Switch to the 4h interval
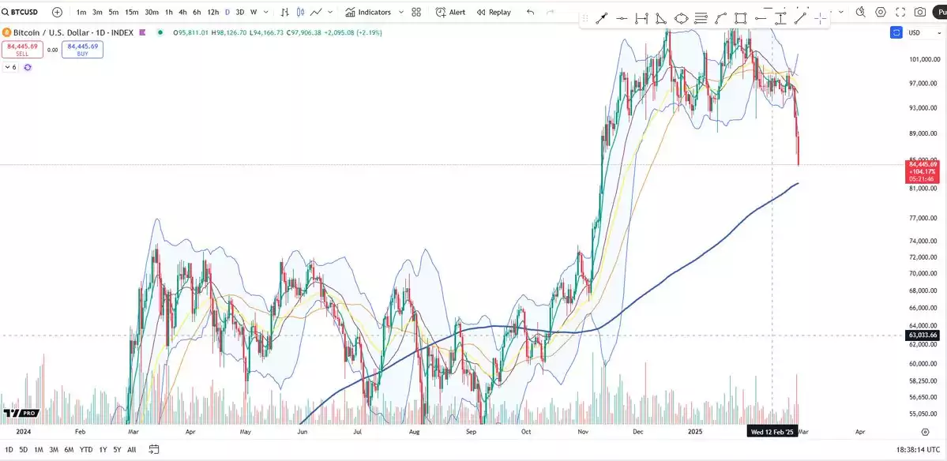This screenshot has width=947, height=461. pyautogui.click(x=182, y=12)
